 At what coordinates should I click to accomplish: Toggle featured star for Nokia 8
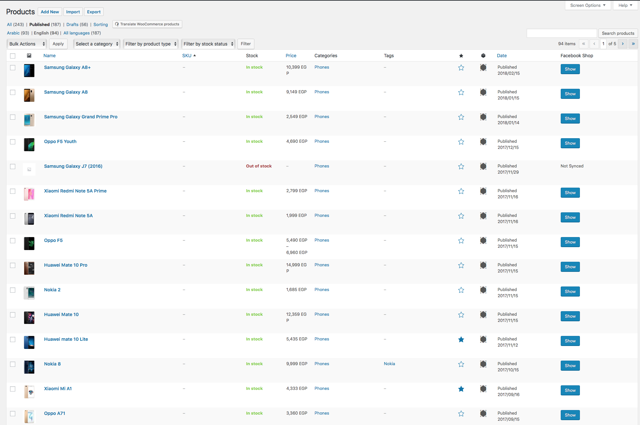[461, 364]
